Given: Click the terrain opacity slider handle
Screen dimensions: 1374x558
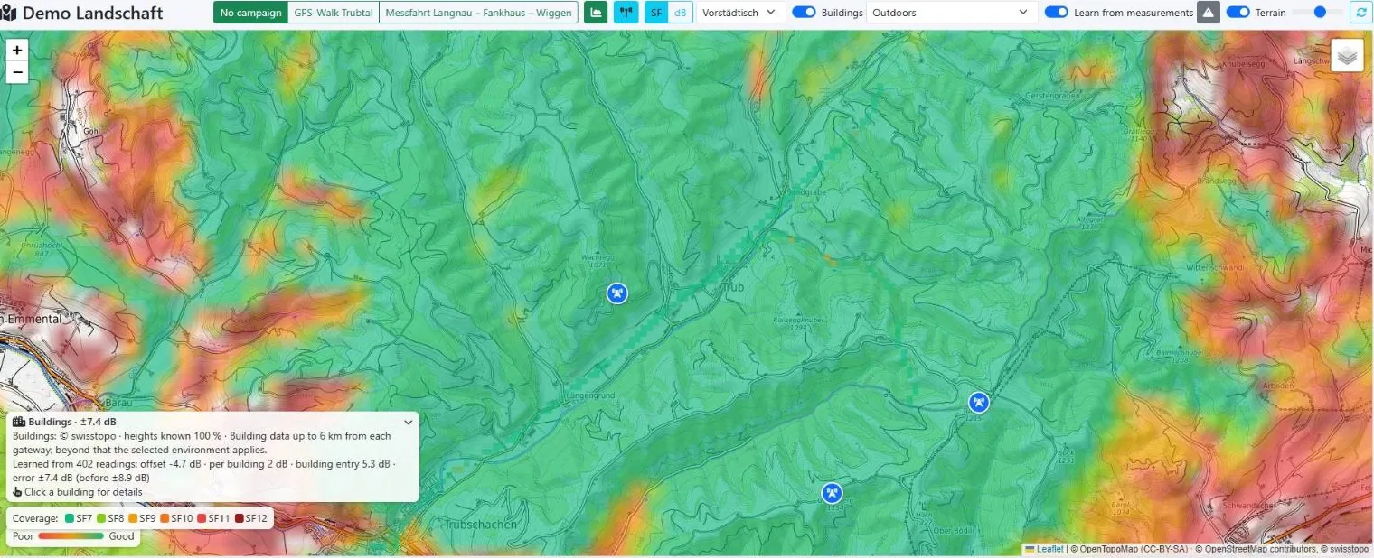Looking at the screenshot, I should (x=1321, y=12).
